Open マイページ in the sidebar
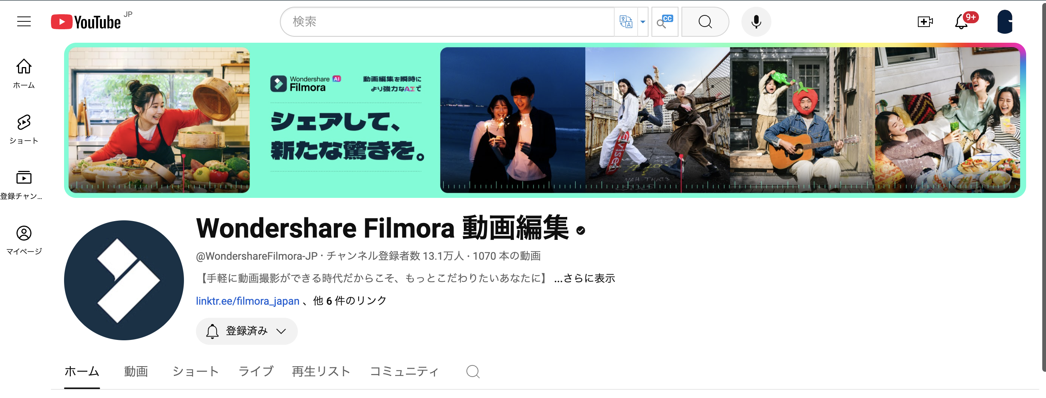The height and width of the screenshot is (398, 1046). 24,241
